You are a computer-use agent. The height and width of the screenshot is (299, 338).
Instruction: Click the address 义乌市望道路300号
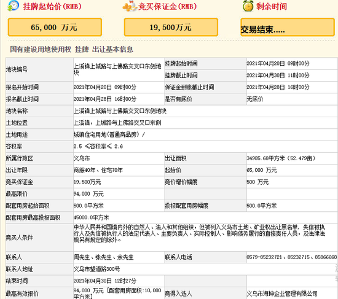pos(96,269)
